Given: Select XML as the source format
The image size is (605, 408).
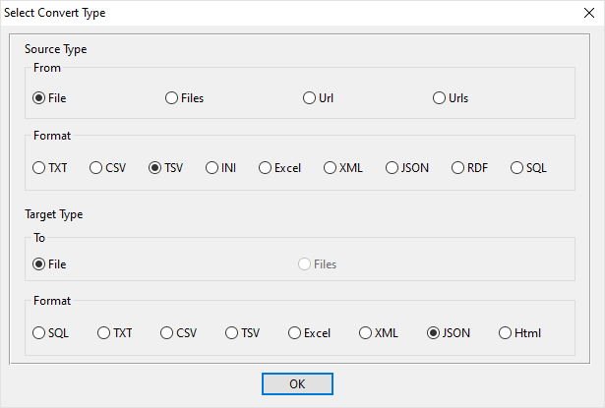Looking at the screenshot, I should coord(331,168).
